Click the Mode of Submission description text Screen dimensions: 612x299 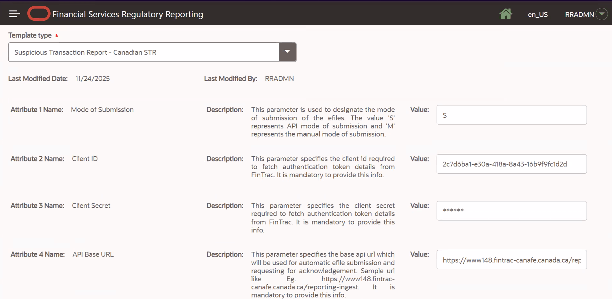click(324, 122)
